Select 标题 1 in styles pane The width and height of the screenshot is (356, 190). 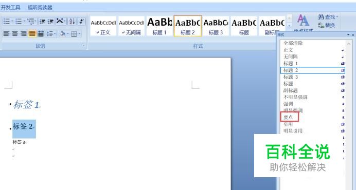[313, 64]
